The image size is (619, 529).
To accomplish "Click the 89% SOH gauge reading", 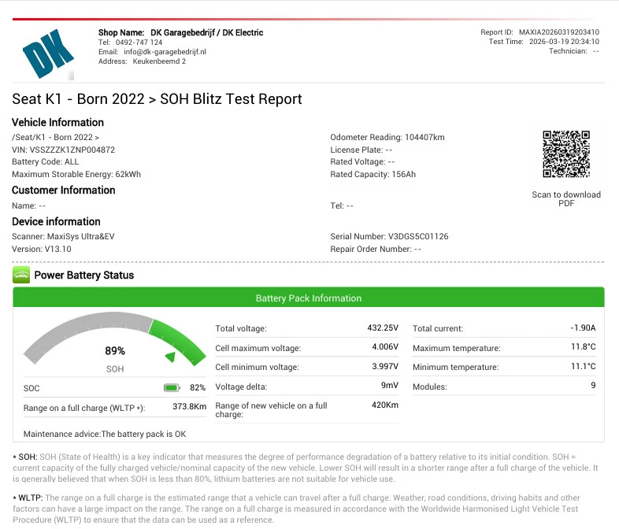I will point(115,351).
